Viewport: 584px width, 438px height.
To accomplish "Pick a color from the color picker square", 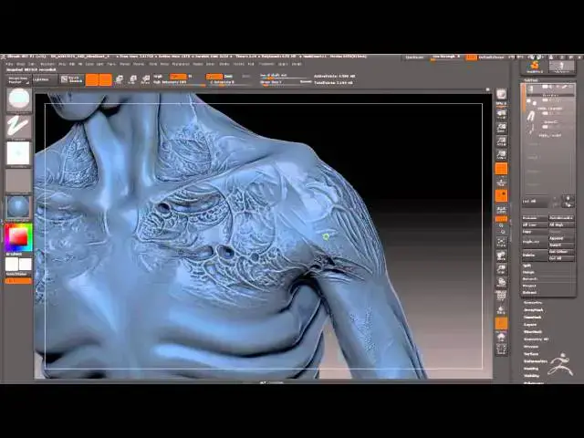I will [18, 237].
